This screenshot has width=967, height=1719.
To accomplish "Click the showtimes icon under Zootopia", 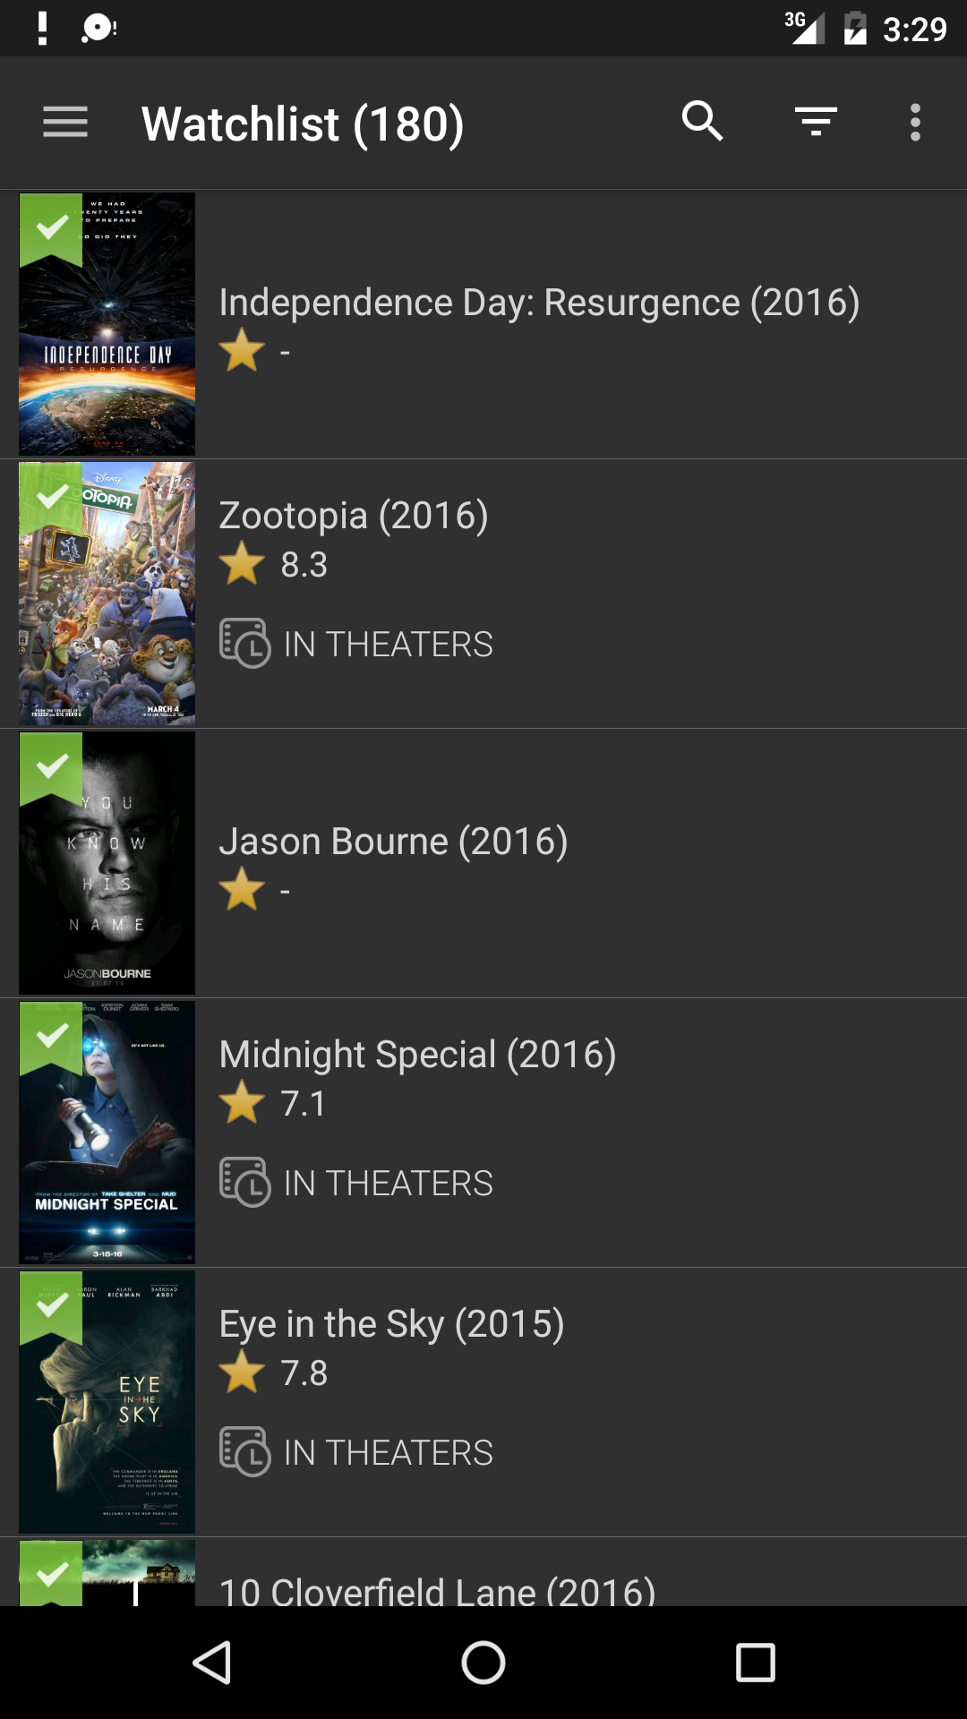I will 244,644.
